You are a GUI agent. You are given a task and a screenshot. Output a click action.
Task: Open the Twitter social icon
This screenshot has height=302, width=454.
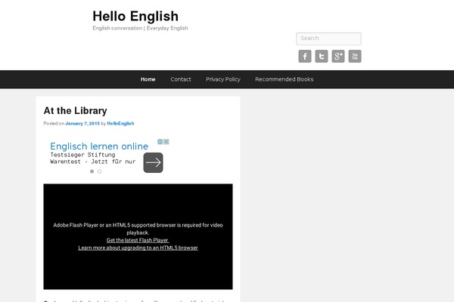[x=322, y=57]
